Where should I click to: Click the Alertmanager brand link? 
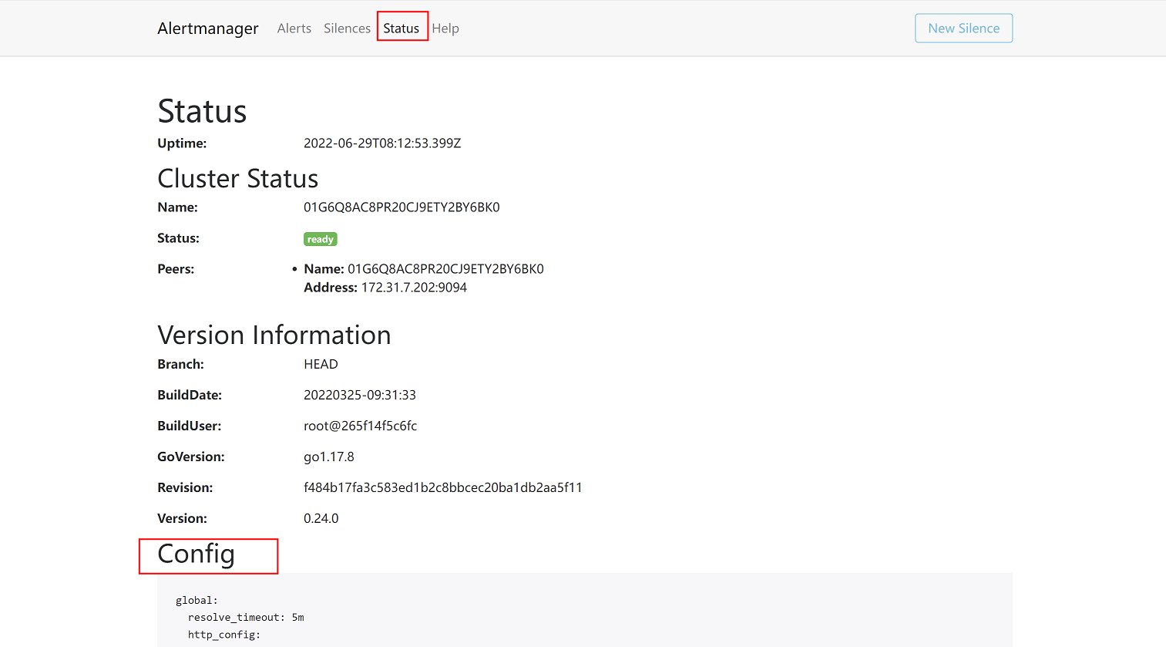pyautogui.click(x=207, y=29)
